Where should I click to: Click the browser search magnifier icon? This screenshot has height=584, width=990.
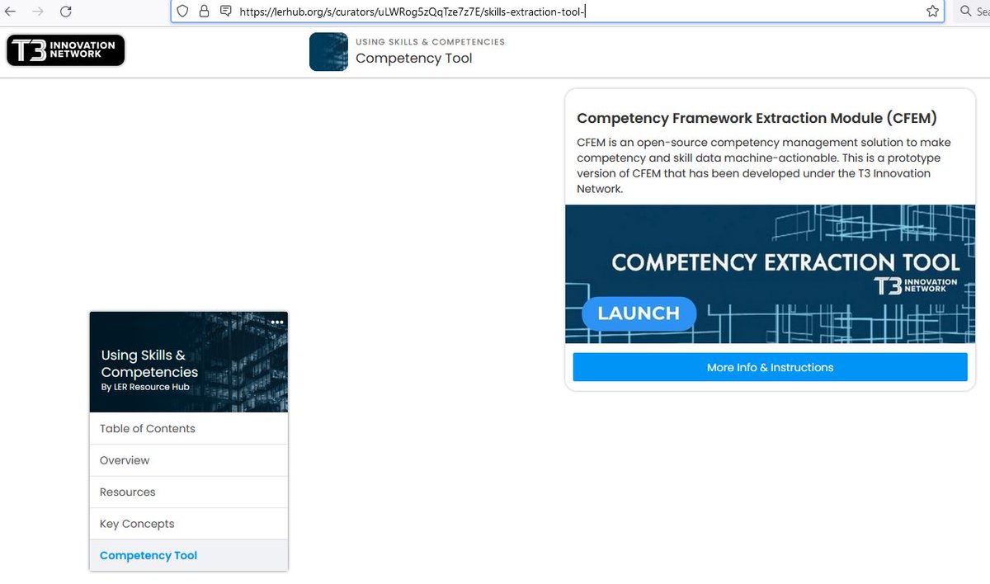pyautogui.click(x=966, y=12)
